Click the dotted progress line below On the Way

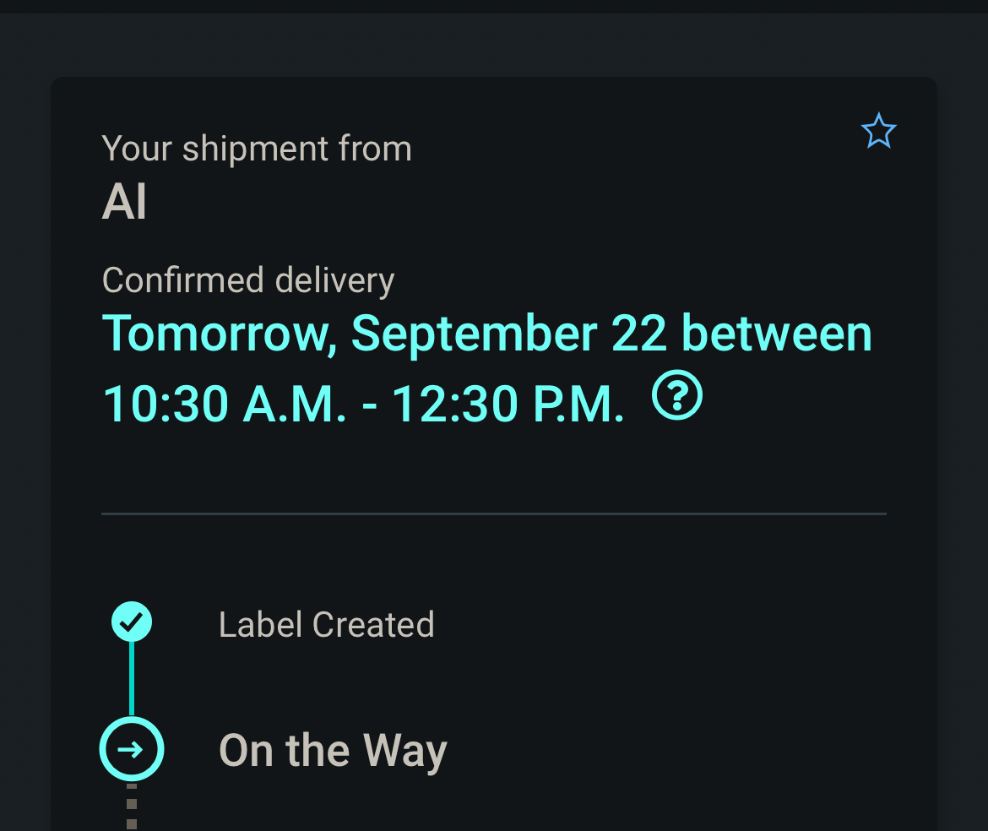coord(132,807)
